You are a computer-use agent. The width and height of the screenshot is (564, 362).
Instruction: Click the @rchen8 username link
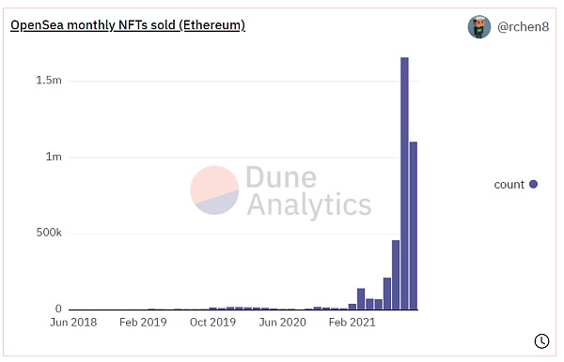point(523,26)
